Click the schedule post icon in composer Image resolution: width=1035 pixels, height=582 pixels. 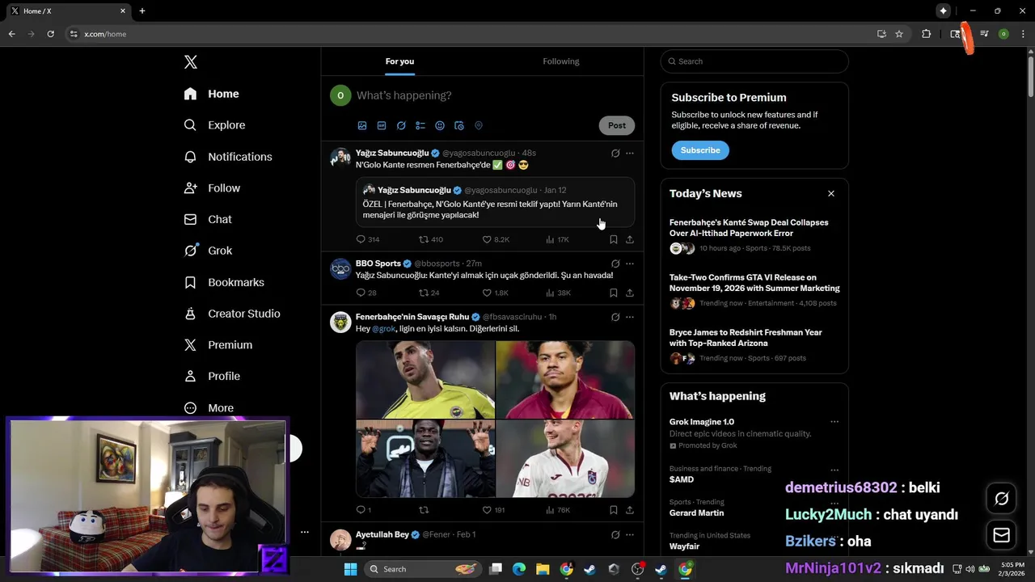459,125
